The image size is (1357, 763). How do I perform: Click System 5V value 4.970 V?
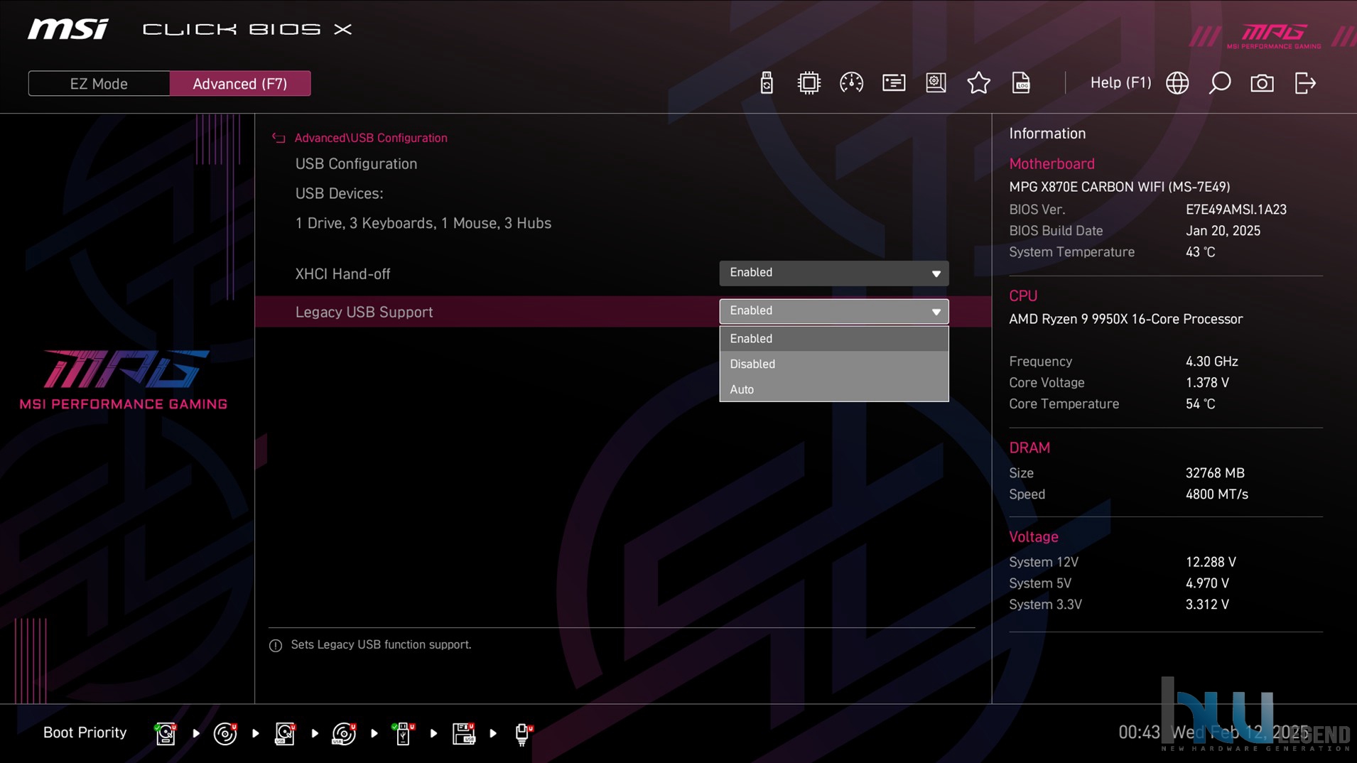1206,583
